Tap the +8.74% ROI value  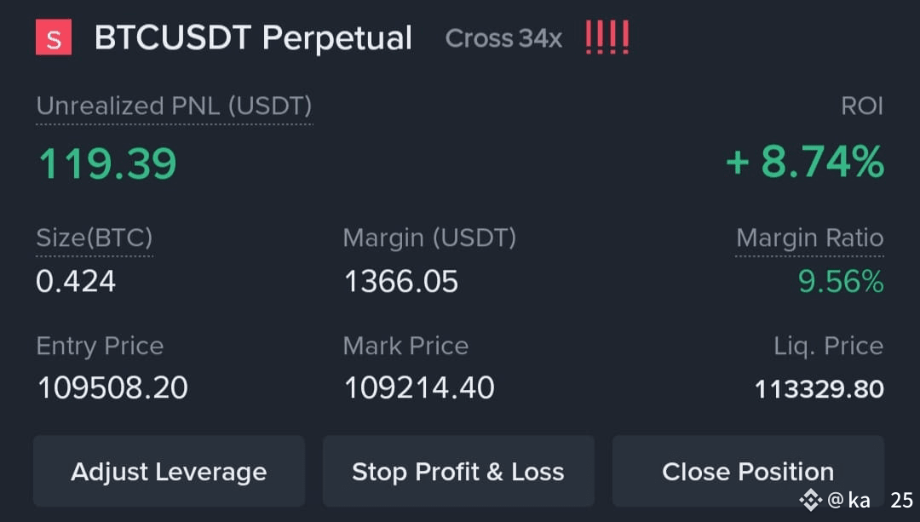coord(805,161)
